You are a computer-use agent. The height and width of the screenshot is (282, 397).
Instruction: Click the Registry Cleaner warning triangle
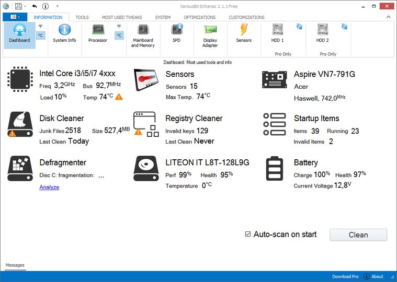[138, 132]
